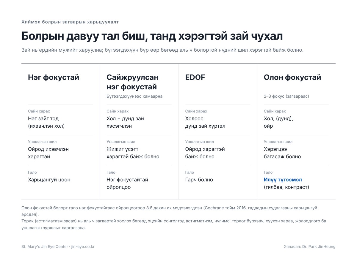The width and height of the screenshot is (357, 258).
Task: Click the value "Нэг зайг тод (ихэвчлэн хол)"
Action: 46,122
